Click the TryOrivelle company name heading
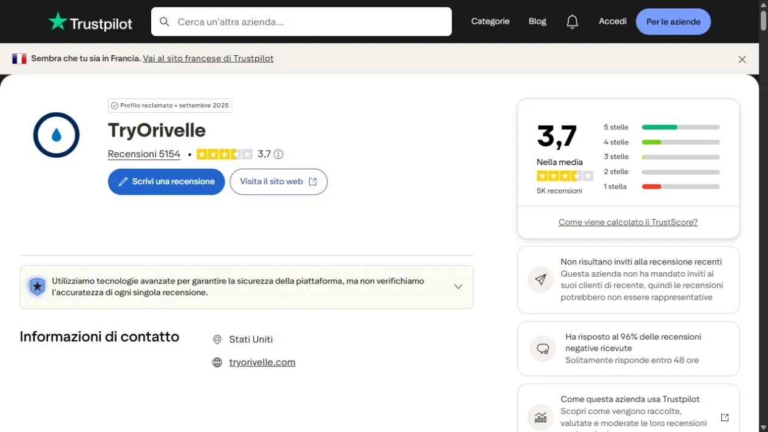768x432 pixels. (157, 130)
